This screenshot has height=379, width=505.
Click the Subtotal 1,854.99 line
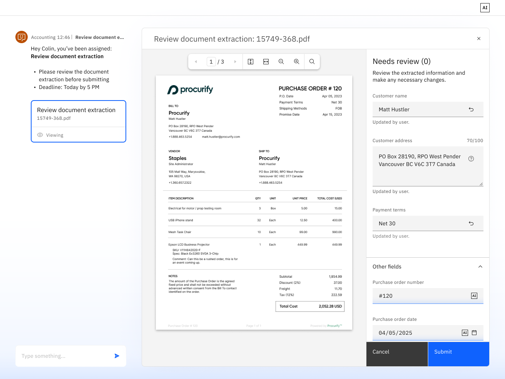click(x=311, y=277)
